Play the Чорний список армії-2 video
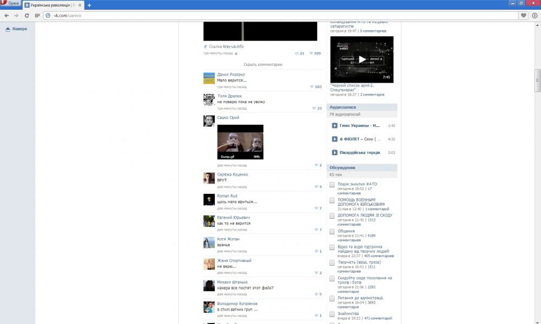 pyautogui.click(x=361, y=59)
